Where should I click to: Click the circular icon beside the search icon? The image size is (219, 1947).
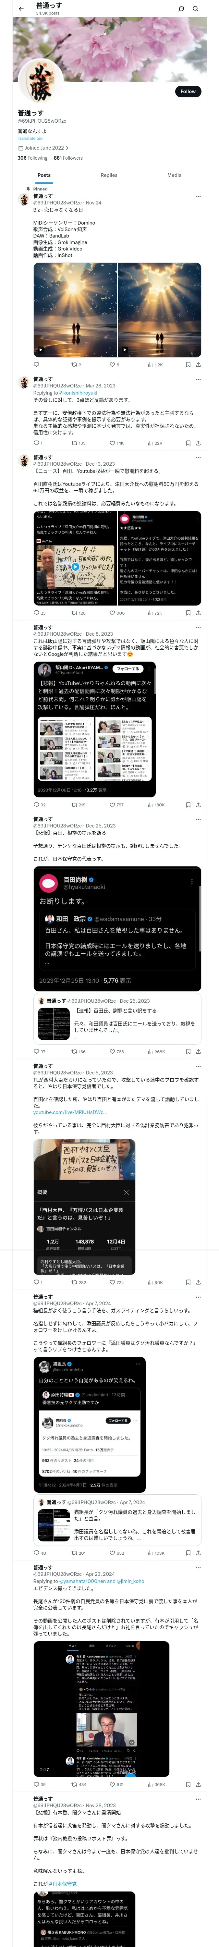(181, 8)
